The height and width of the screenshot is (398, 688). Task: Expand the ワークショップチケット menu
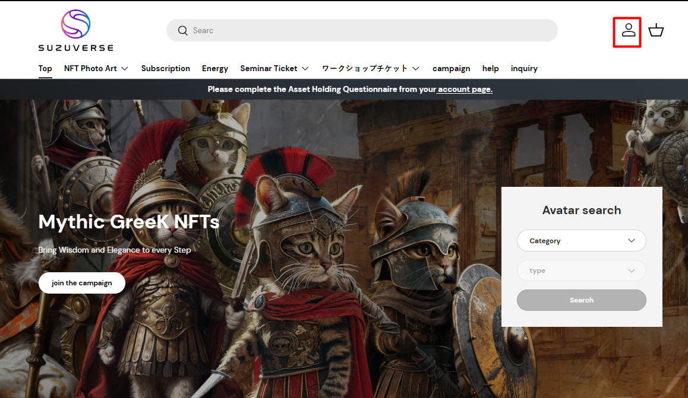click(370, 68)
